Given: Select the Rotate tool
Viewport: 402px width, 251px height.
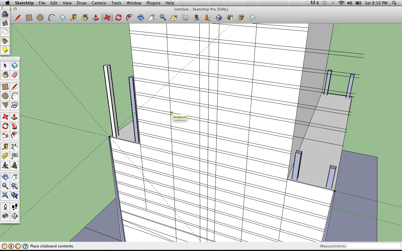Looking at the screenshot, I should pyautogui.click(x=5, y=126).
